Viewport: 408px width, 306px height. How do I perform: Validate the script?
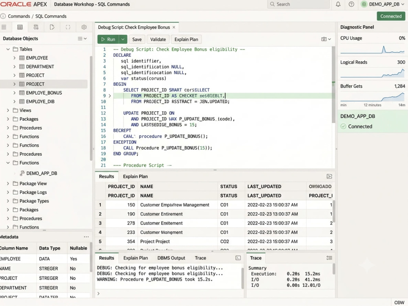[x=158, y=39]
